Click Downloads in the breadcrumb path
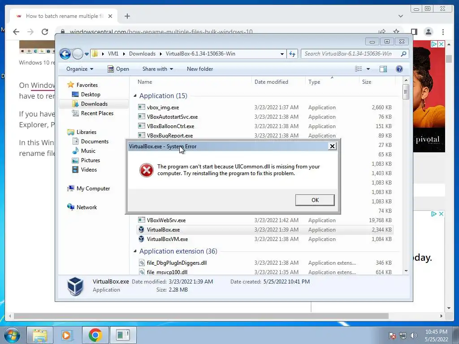The width and height of the screenshot is (459, 344). [x=142, y=54]
